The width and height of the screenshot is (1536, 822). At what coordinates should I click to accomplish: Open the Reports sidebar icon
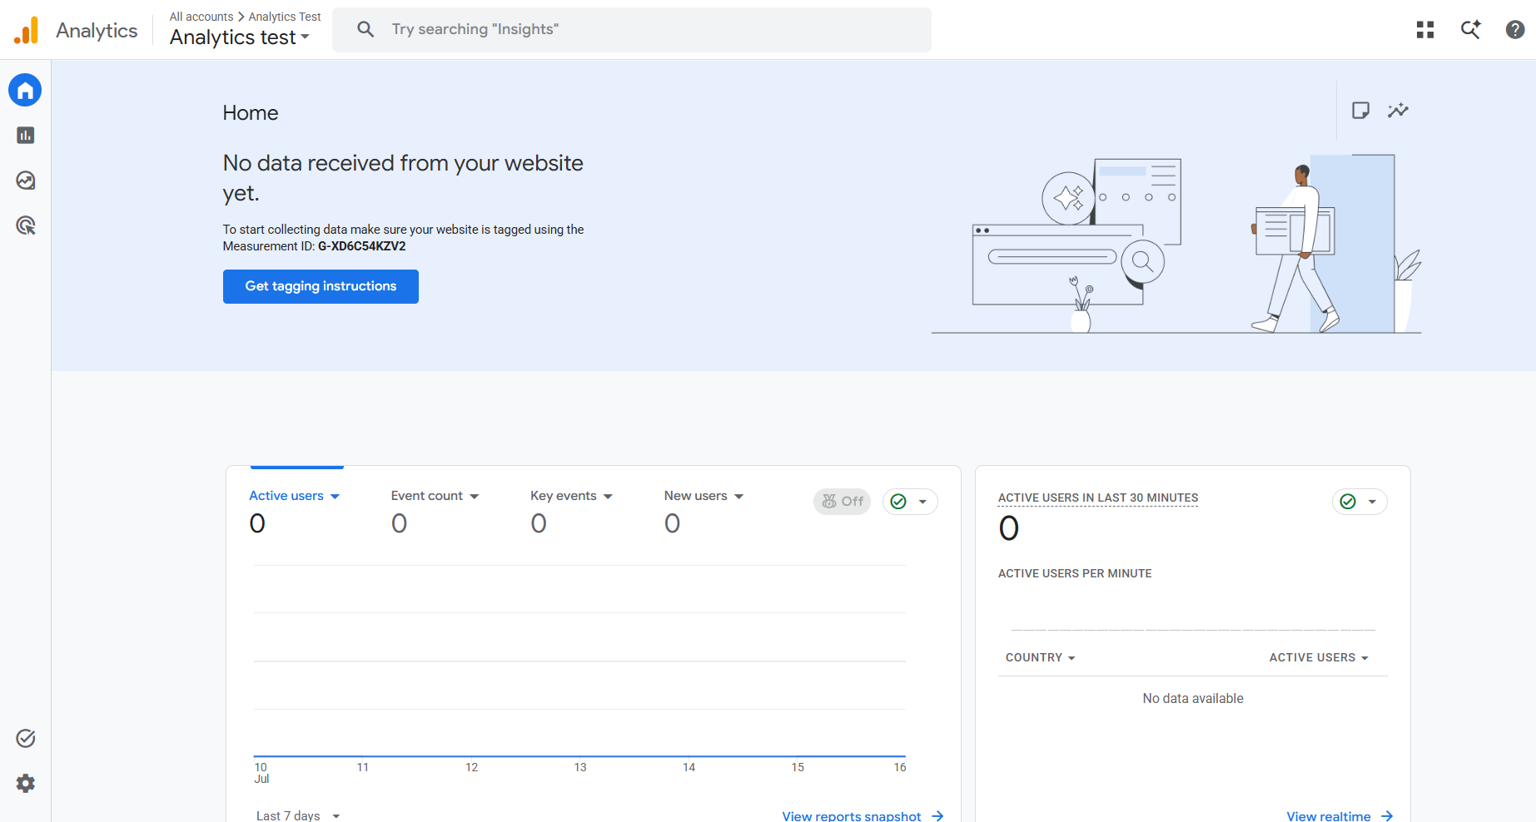pos(25,135)
